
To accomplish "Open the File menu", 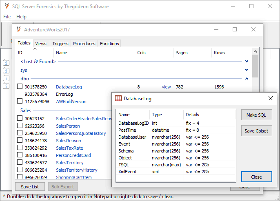I will click(x=7, y=17).
